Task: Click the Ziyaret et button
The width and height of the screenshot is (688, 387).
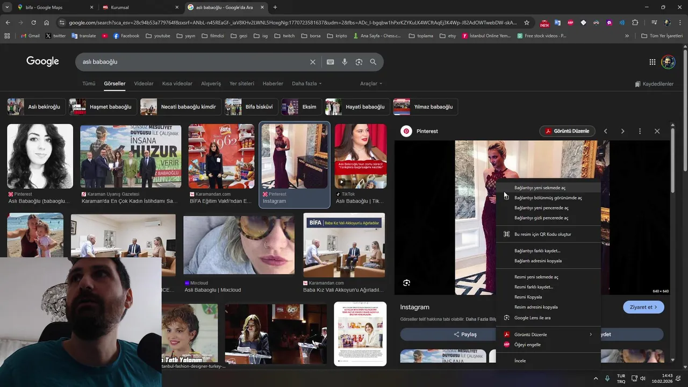Action: (643, 307)
